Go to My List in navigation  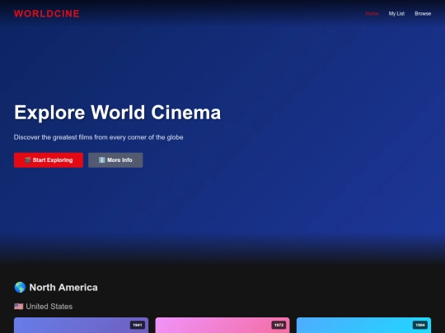(x=396, y=14)
